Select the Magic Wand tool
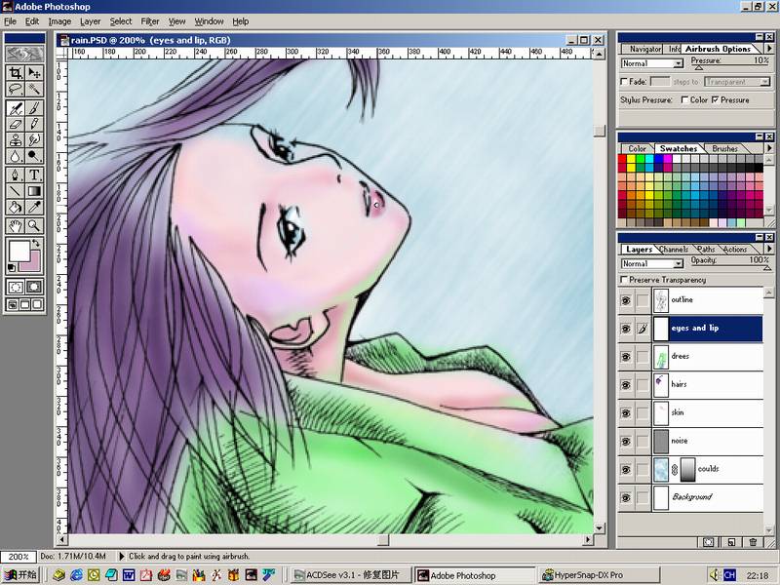This screenshot has width=780, height=585. pyautogui.click(x=34, y=89)
